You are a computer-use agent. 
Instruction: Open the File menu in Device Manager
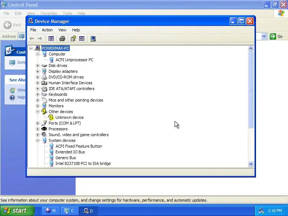(x=33, y=30)
